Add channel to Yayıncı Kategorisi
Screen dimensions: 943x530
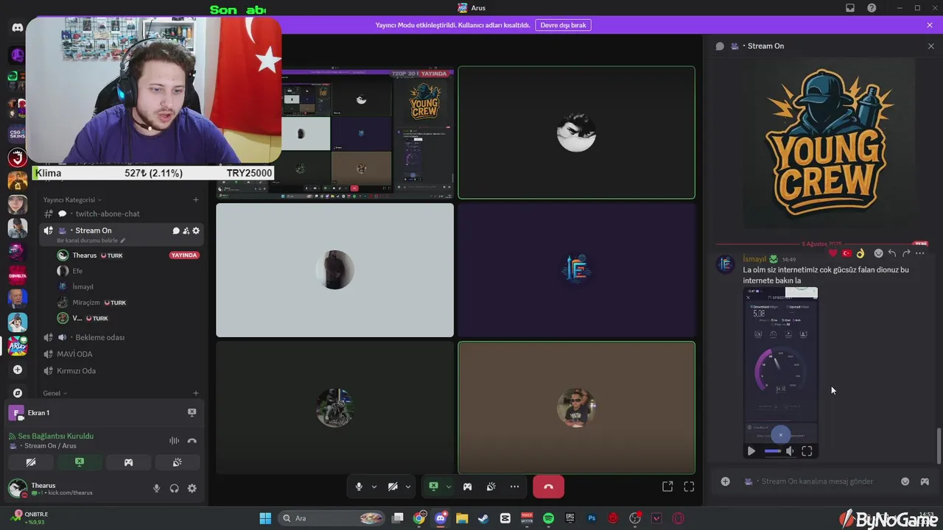pos(195,199)
